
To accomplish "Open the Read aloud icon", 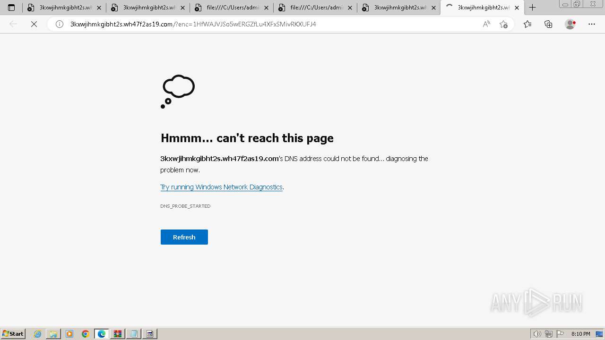I will tap(486, 24).
